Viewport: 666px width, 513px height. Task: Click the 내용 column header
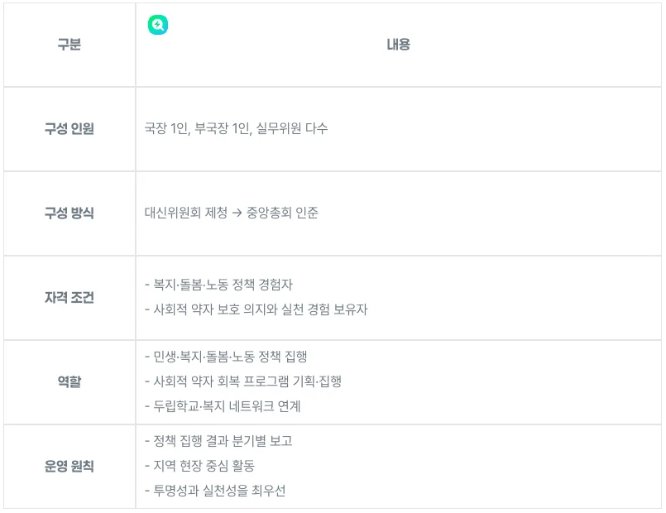pos(398,45)
